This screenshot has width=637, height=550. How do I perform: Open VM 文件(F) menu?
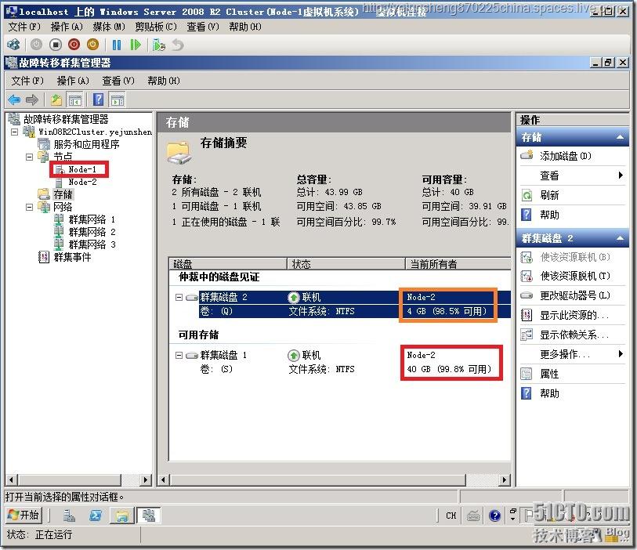(24, 27)
